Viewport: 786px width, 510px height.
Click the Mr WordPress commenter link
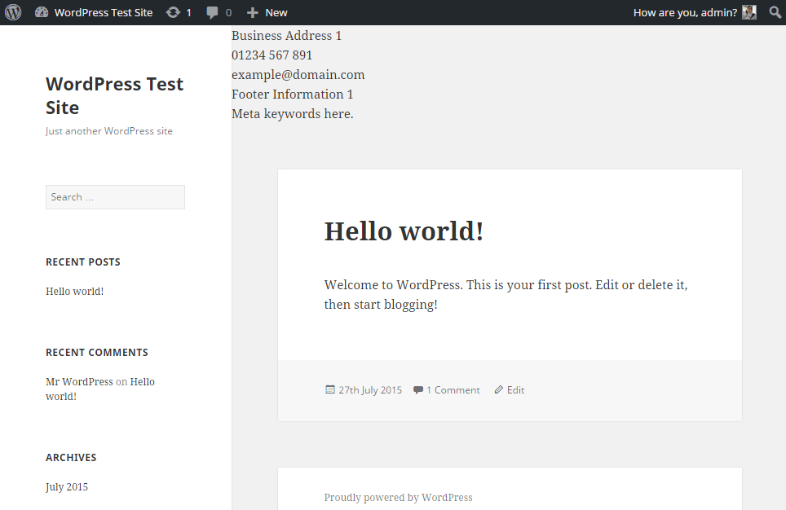point(79,382)
